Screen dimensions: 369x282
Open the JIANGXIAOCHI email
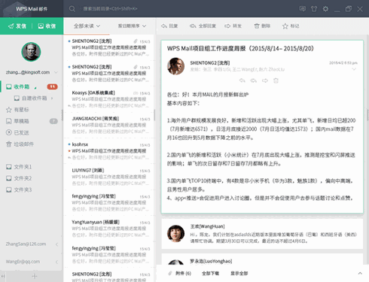(x=109, y=125)
